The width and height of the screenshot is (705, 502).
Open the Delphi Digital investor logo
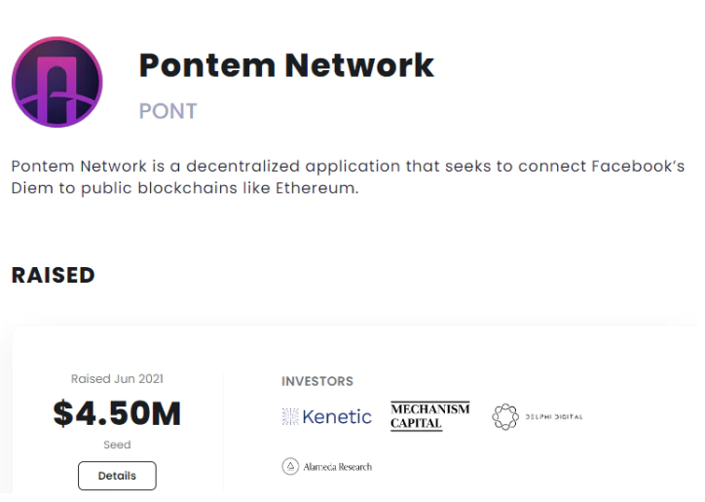pyautogui.click(x=538, y=416)
